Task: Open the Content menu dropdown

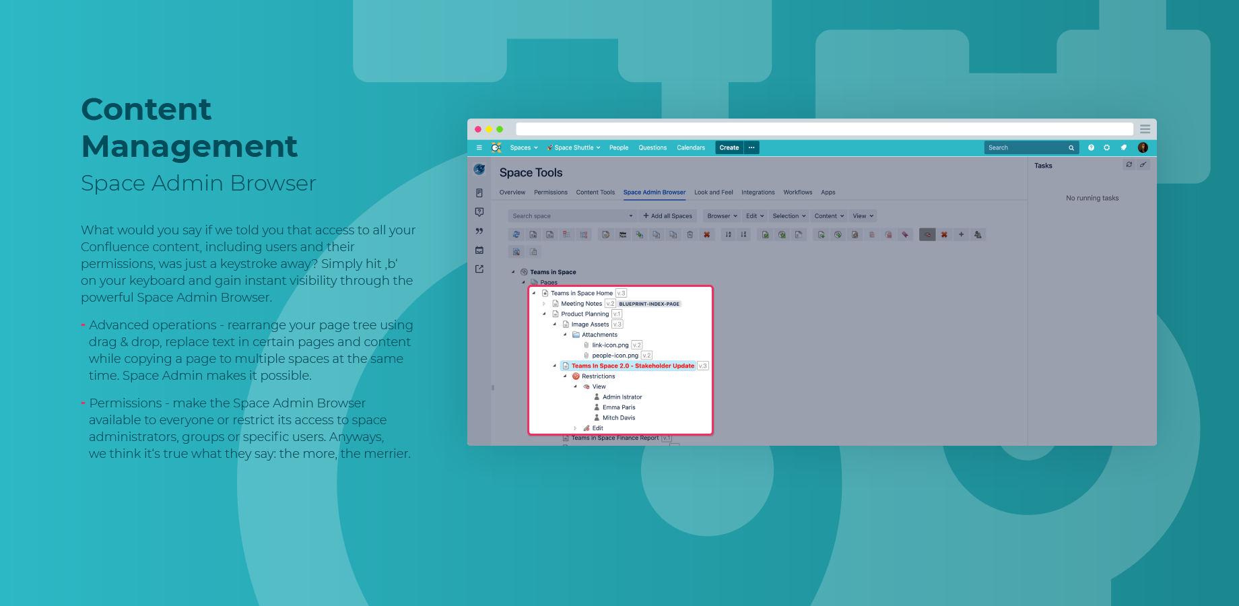Action: tap(829, 216)
